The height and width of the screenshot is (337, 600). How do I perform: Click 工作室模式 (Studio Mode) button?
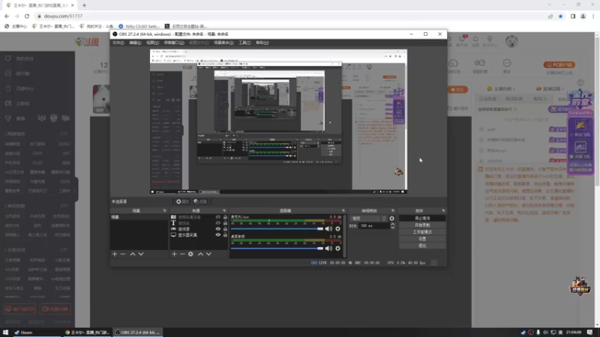[x=422, y=232]
